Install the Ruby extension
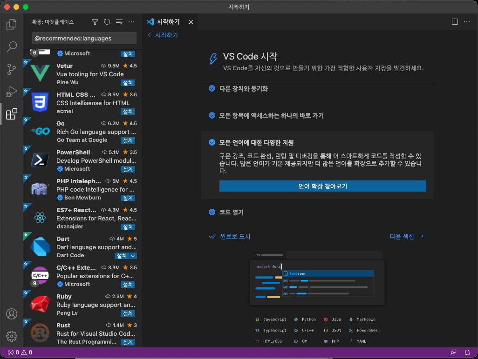The height and width of the screenshot is (359, 478). point(128,314)
